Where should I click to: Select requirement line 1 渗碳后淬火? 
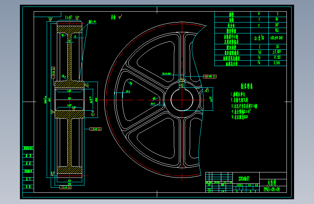point(238,94)
